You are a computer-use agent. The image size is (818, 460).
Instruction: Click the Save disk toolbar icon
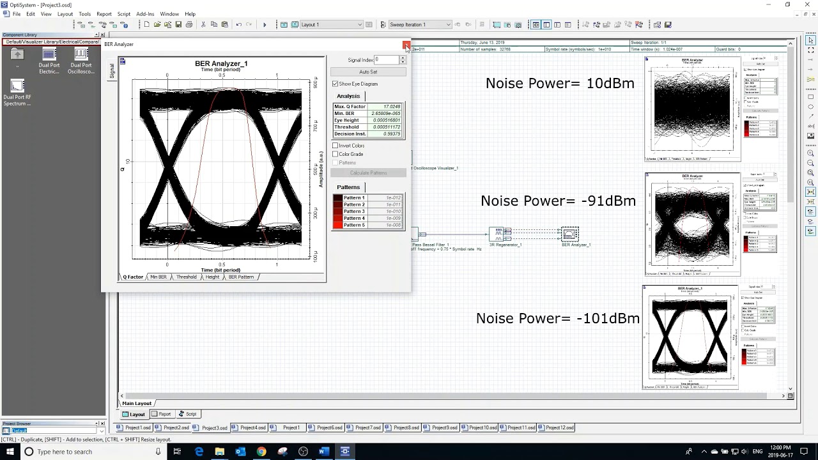178,25
